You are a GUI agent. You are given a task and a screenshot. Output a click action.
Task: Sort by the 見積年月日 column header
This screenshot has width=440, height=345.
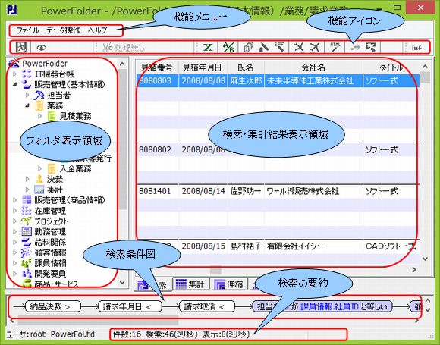coord(203,67)
